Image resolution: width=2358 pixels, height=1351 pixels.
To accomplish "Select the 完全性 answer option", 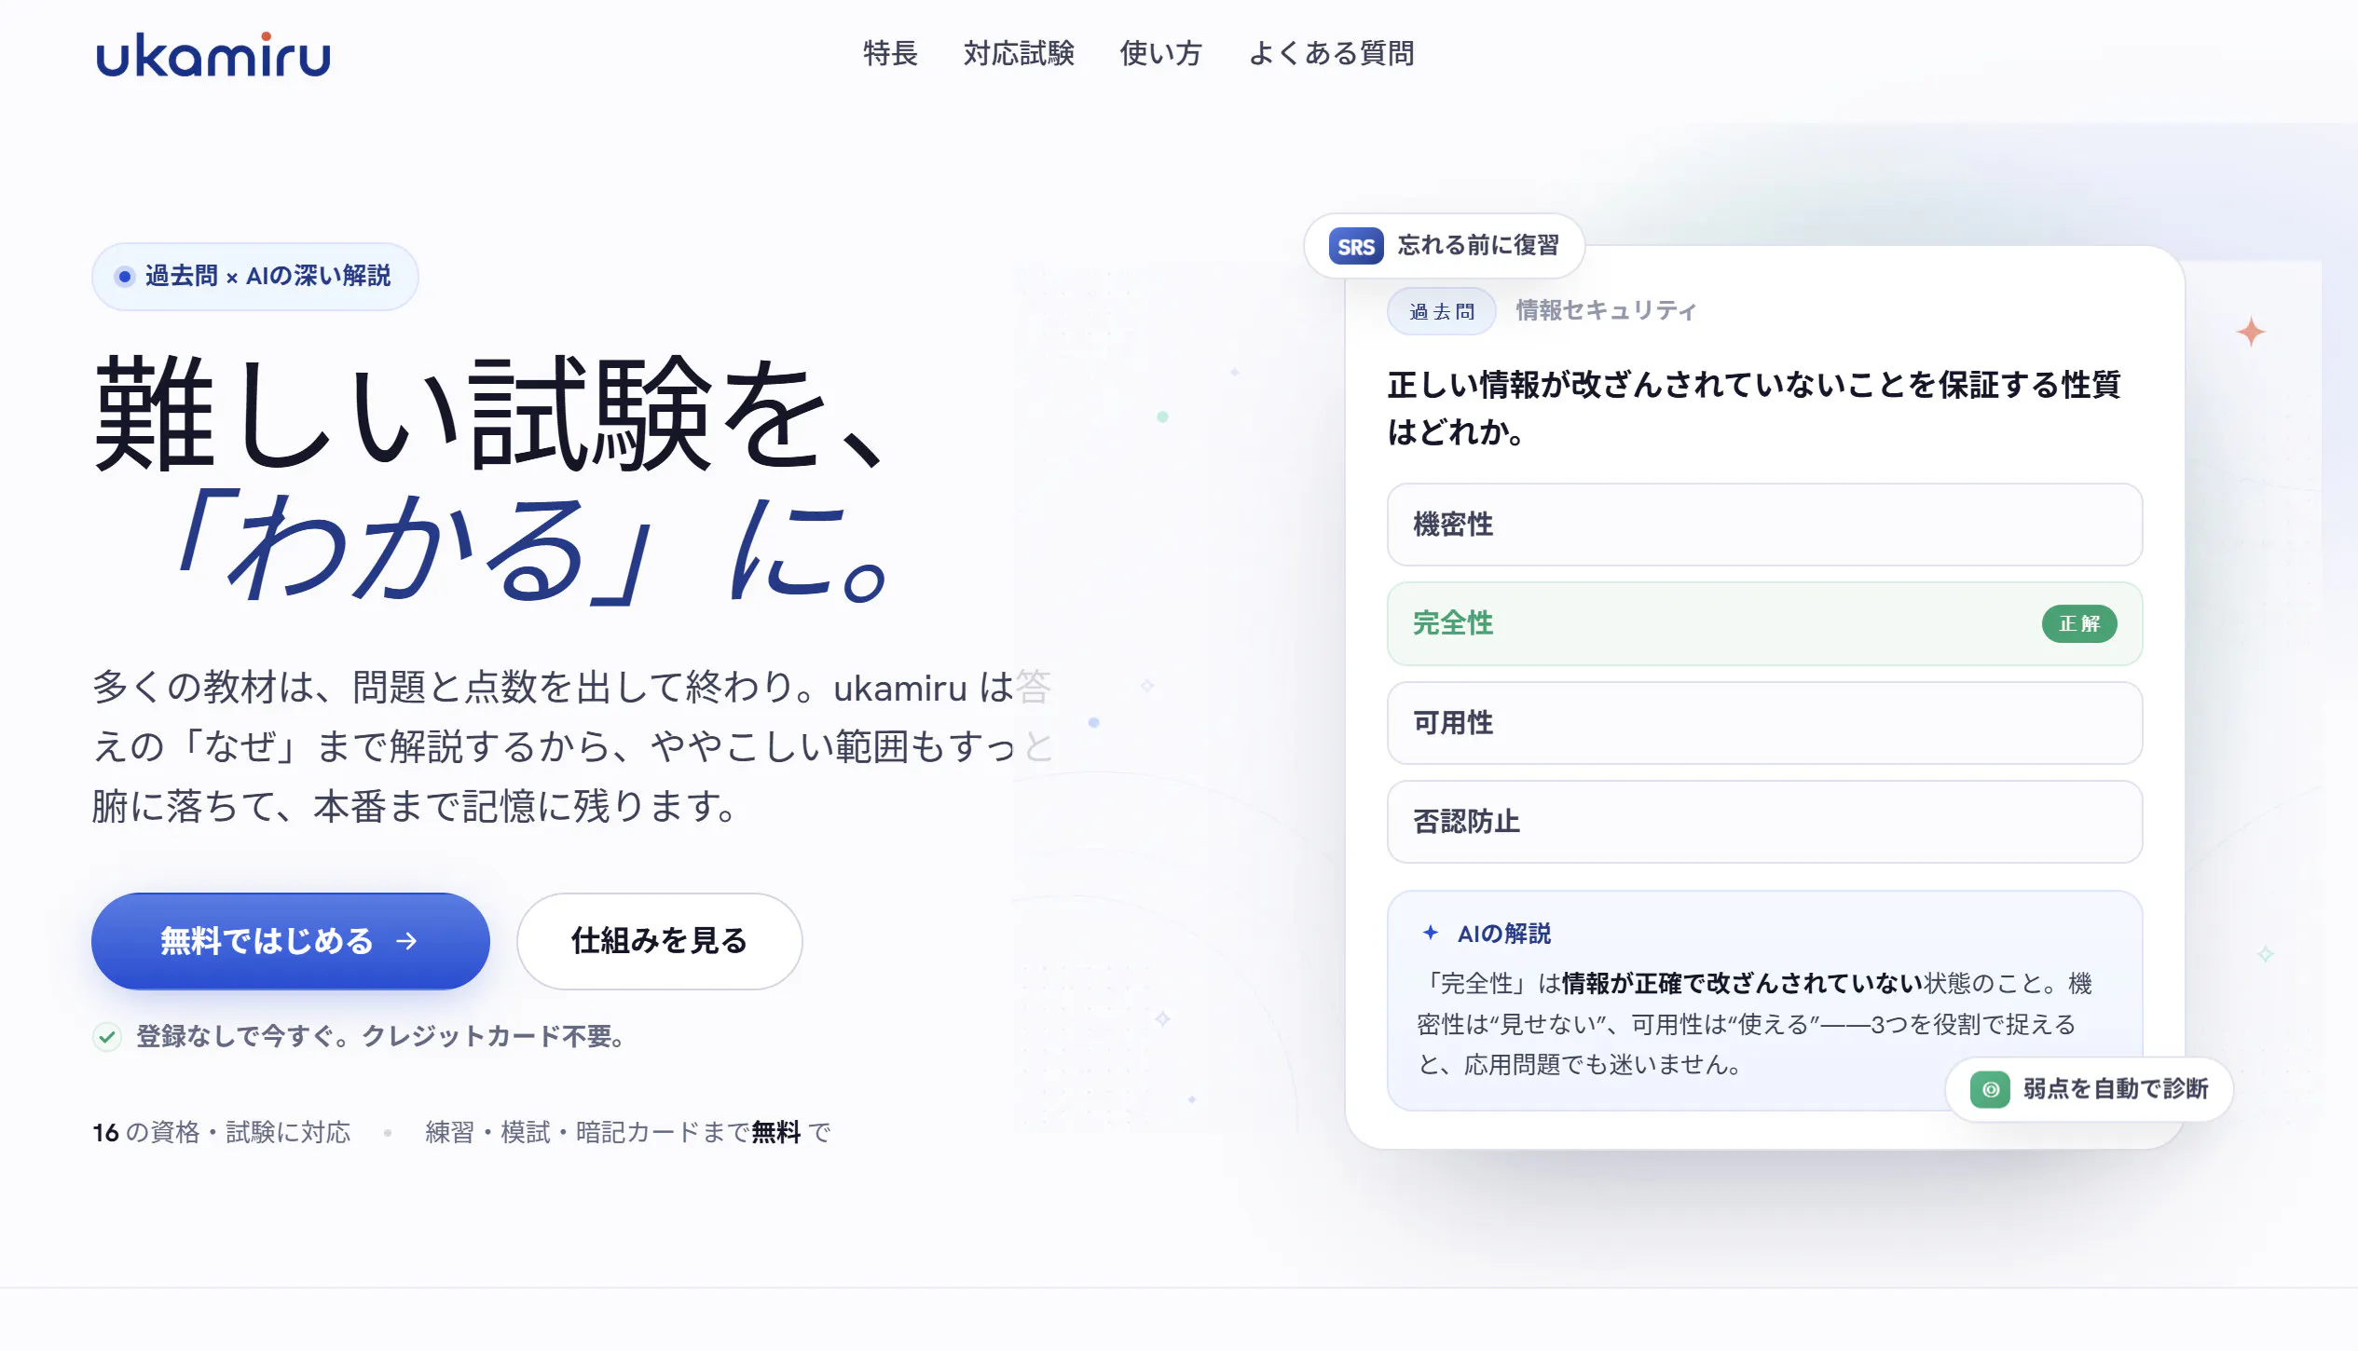I will pyautogui.click(x=1764, y=623).
